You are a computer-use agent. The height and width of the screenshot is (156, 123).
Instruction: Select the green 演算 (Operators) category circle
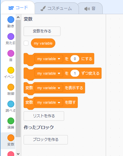tap(11, 121)
